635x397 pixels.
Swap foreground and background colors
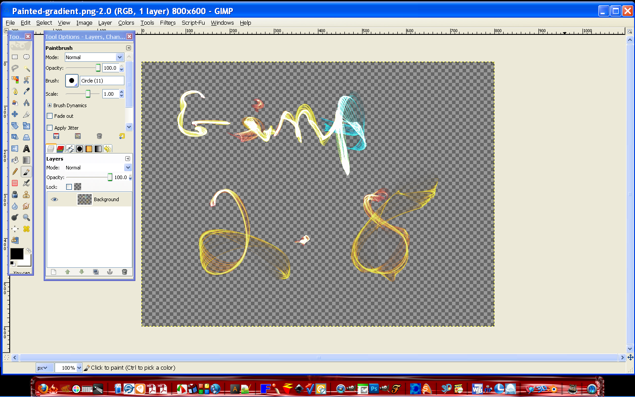(x=29, y=251)
